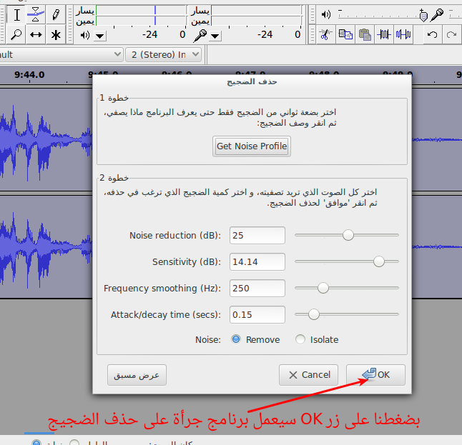The width and height of the screenshot is (462, 445).
Task: Click the output volume speaker icon
Action: (x=326, y=14)
